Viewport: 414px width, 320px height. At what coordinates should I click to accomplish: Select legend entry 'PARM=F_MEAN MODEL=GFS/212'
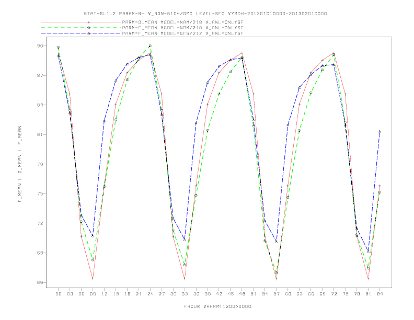(x=183, y=33)
